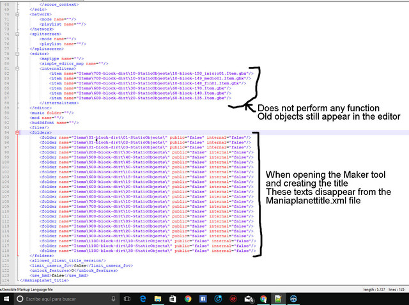Click the folder line 500-block-dirt\45-StaticObjects
This screenshot has height=305, width=409.
146,162
